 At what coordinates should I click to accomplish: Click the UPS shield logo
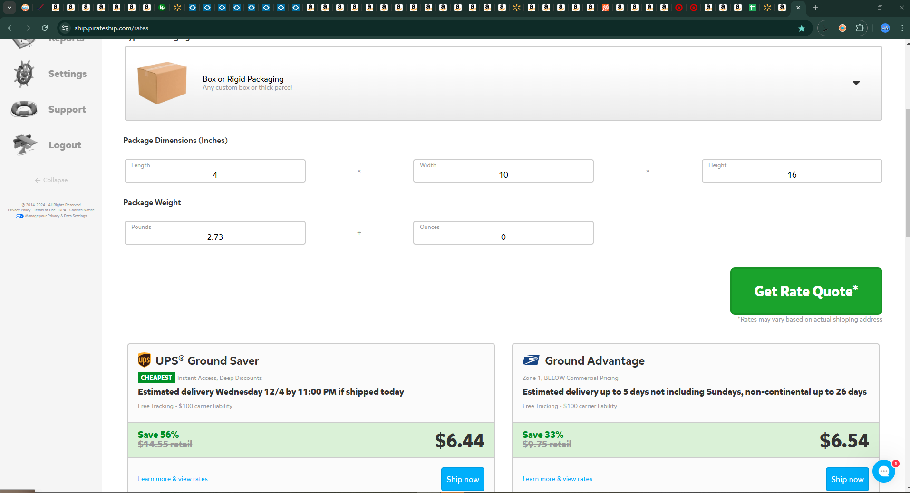tap(144, 360)
